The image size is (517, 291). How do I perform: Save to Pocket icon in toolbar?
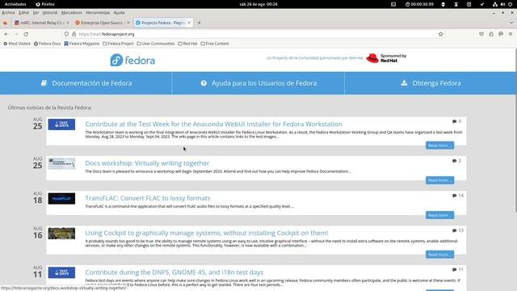pos(481,34)
